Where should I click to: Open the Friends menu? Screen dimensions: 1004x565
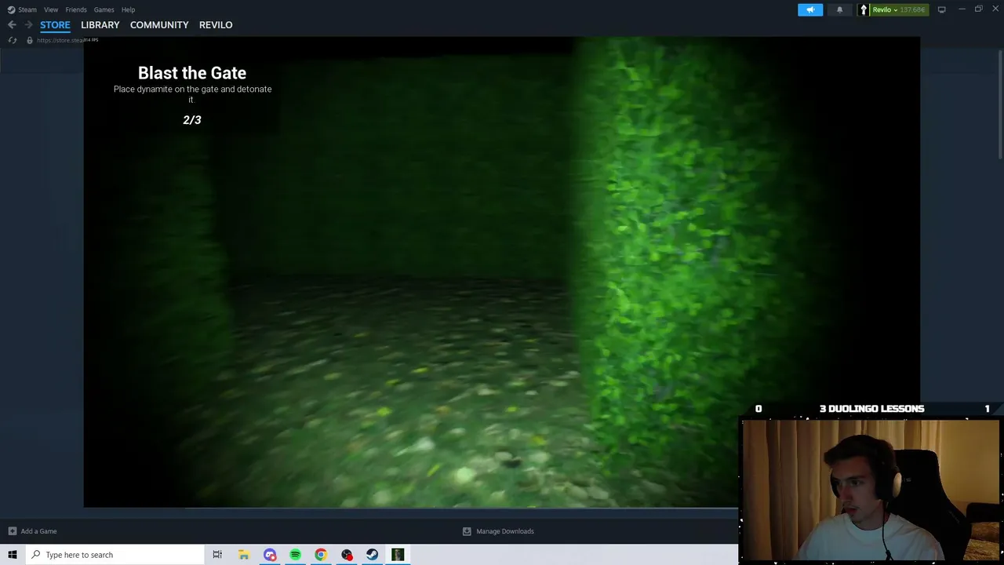coord(76,9)
